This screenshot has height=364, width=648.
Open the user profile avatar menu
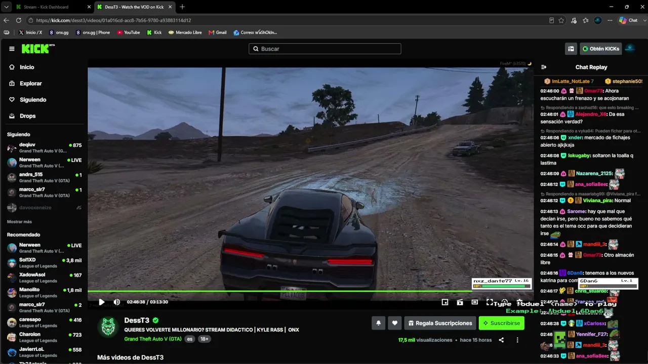[x=630, y=49]
